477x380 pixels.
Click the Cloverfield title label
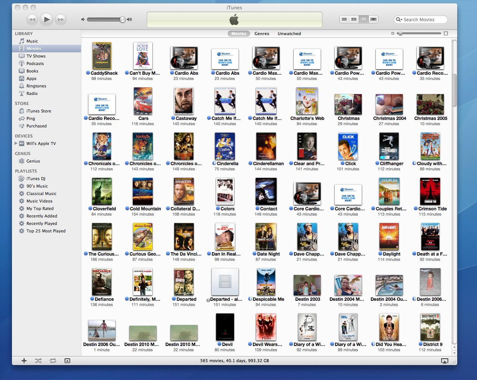(x=104, y=209)
